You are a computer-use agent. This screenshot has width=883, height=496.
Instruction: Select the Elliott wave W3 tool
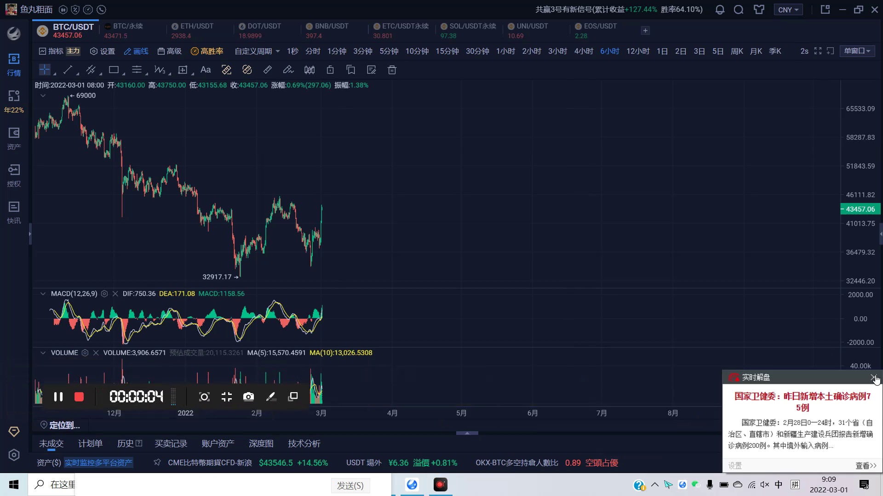(x=160, y=70)
